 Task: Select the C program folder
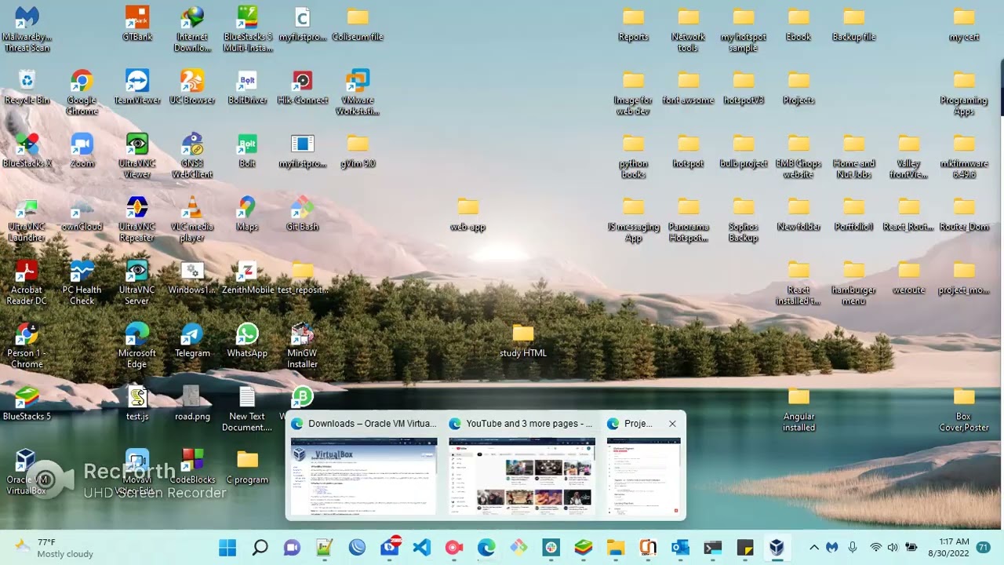pos(247,467)
